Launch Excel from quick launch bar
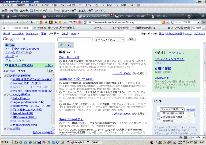 click(35, 142)
